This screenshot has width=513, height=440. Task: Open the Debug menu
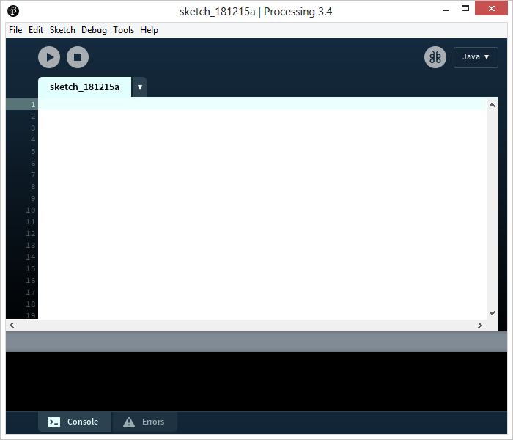pyautogui.click(x=94, y=30)
